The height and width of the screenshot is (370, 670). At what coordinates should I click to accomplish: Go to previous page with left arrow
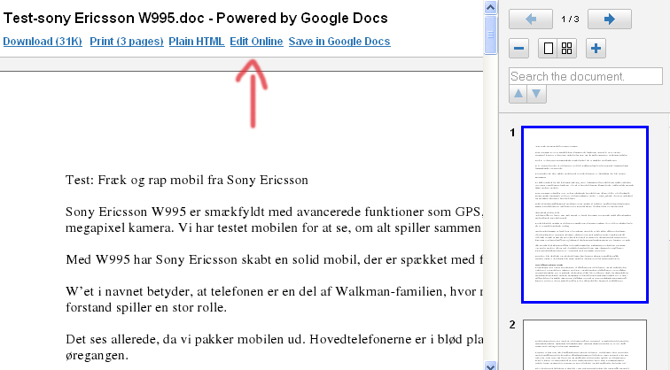tap(531, 19)
